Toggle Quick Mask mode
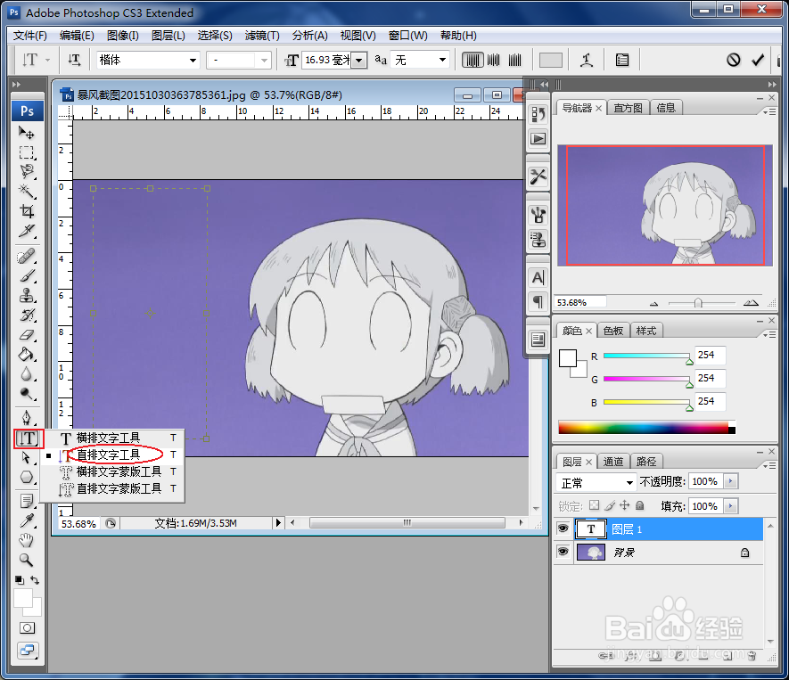The height and width of the screenshot is (680, 789). tap(27, 628)
